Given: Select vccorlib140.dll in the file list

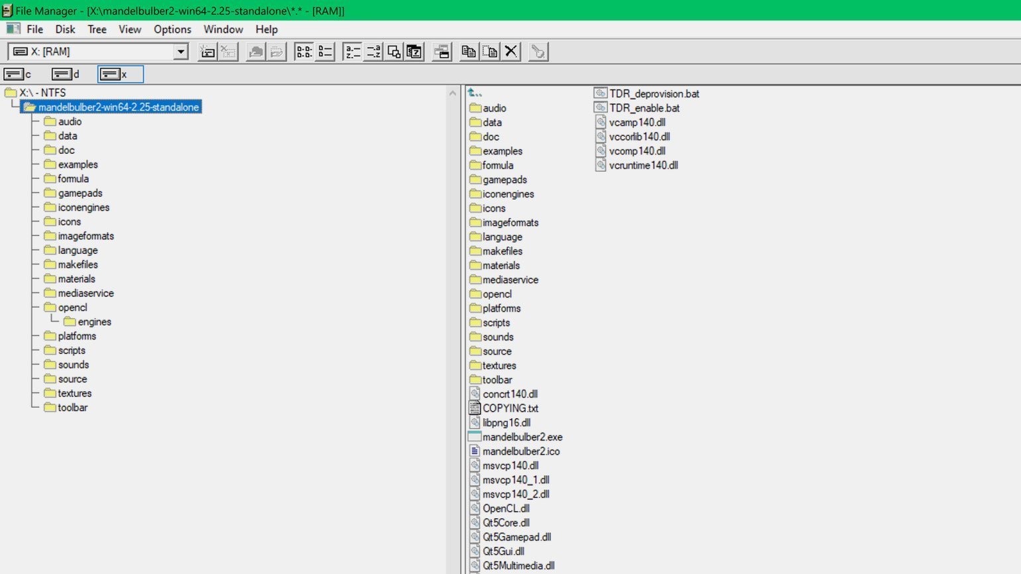Looking at the screenshot, I should pos(632,137).
